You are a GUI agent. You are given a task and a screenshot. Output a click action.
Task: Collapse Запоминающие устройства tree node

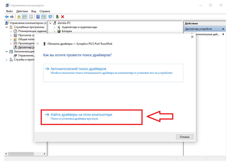pyautogui.click(x=7, y=52)
